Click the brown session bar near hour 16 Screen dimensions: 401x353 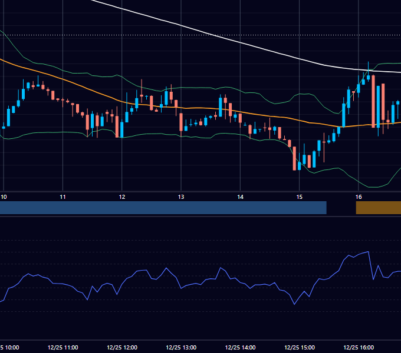pyautogui.click(x=379, y=208)
